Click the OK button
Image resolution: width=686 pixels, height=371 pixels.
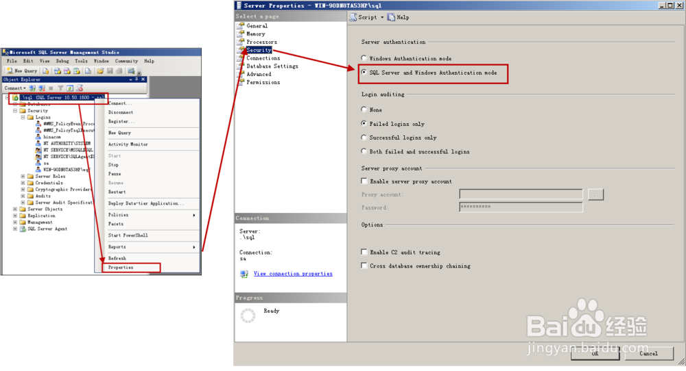point(595,353)
